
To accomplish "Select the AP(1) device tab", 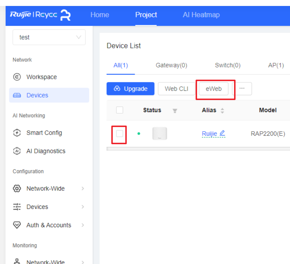I will pyautogui.click(x=276, y=65).
